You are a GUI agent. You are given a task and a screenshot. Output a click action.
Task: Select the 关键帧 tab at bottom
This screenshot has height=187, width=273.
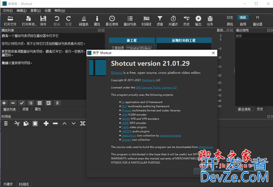(8, 184)
